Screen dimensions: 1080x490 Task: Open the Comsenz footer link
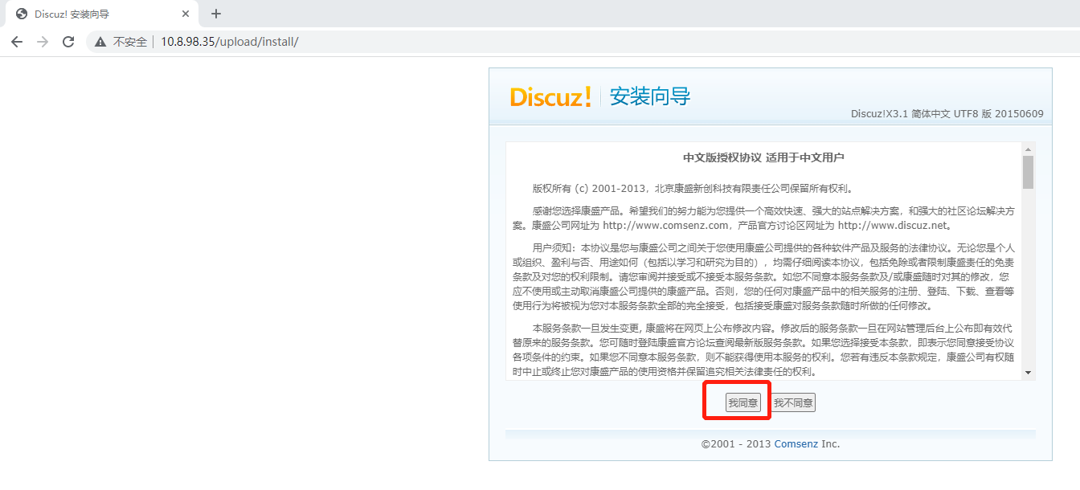click(x=796, y=443)
